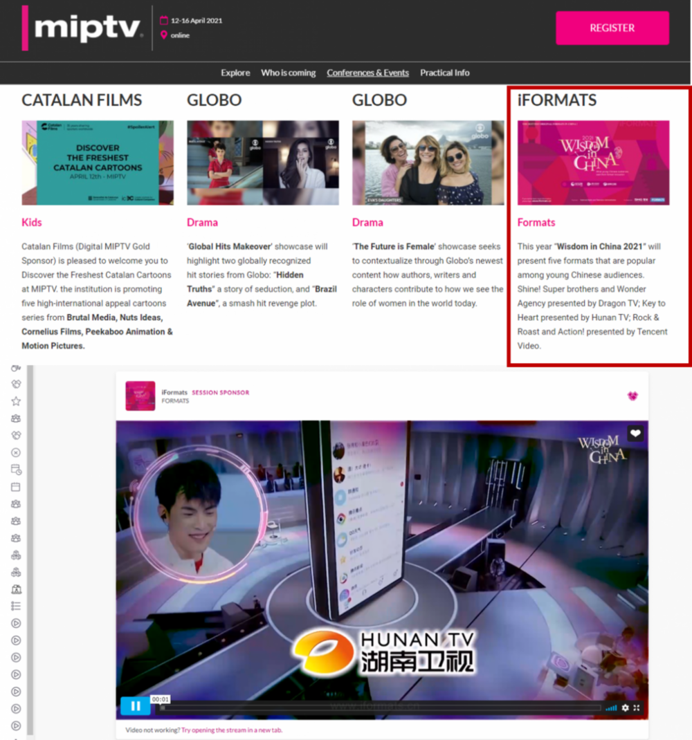692x740 pixels.
Task: Click the iFormats sponsor logo thumbnail
Action: [140, 396]
